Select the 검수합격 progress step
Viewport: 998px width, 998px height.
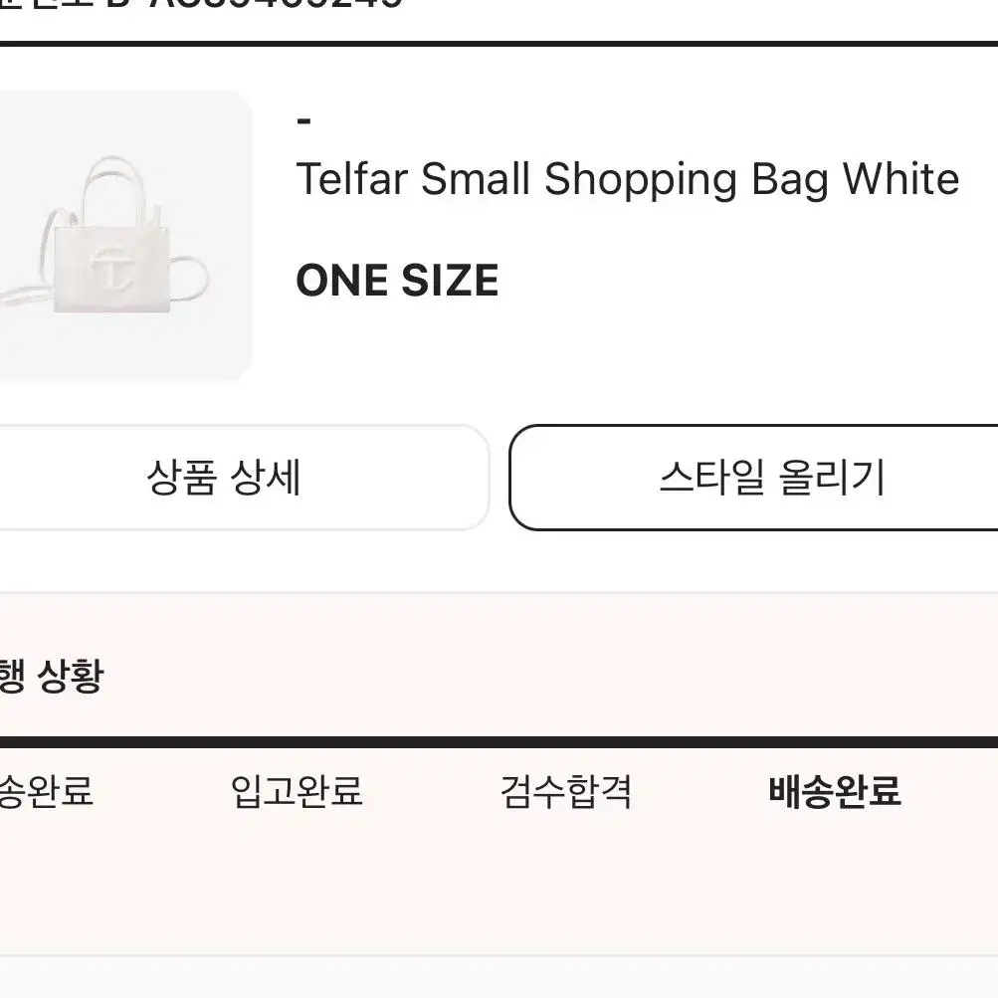point(566,791)
